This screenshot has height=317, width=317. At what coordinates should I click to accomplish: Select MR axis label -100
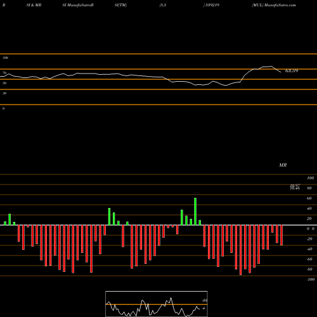(311, 280)
